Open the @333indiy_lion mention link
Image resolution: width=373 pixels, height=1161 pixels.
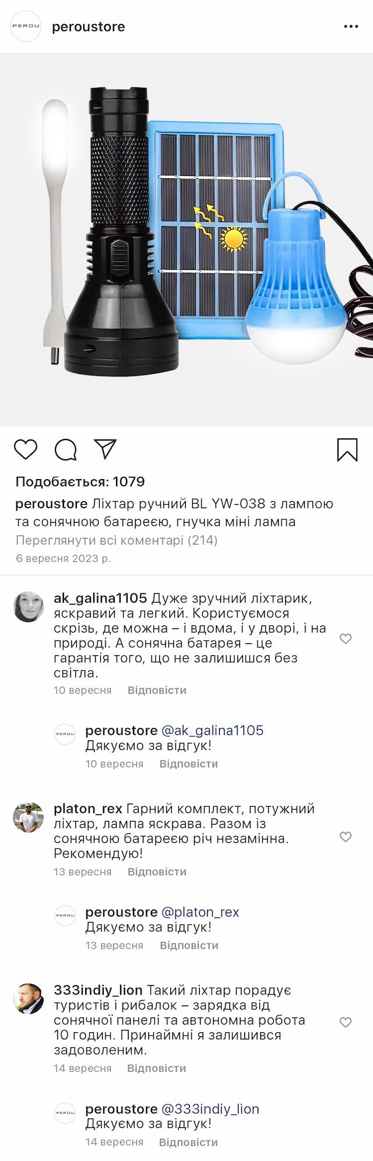[x=210, y=1109]
